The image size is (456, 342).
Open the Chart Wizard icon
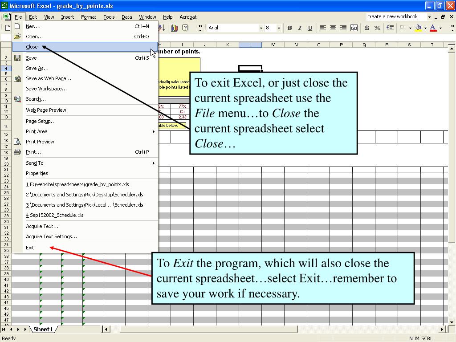pos(175,28)
